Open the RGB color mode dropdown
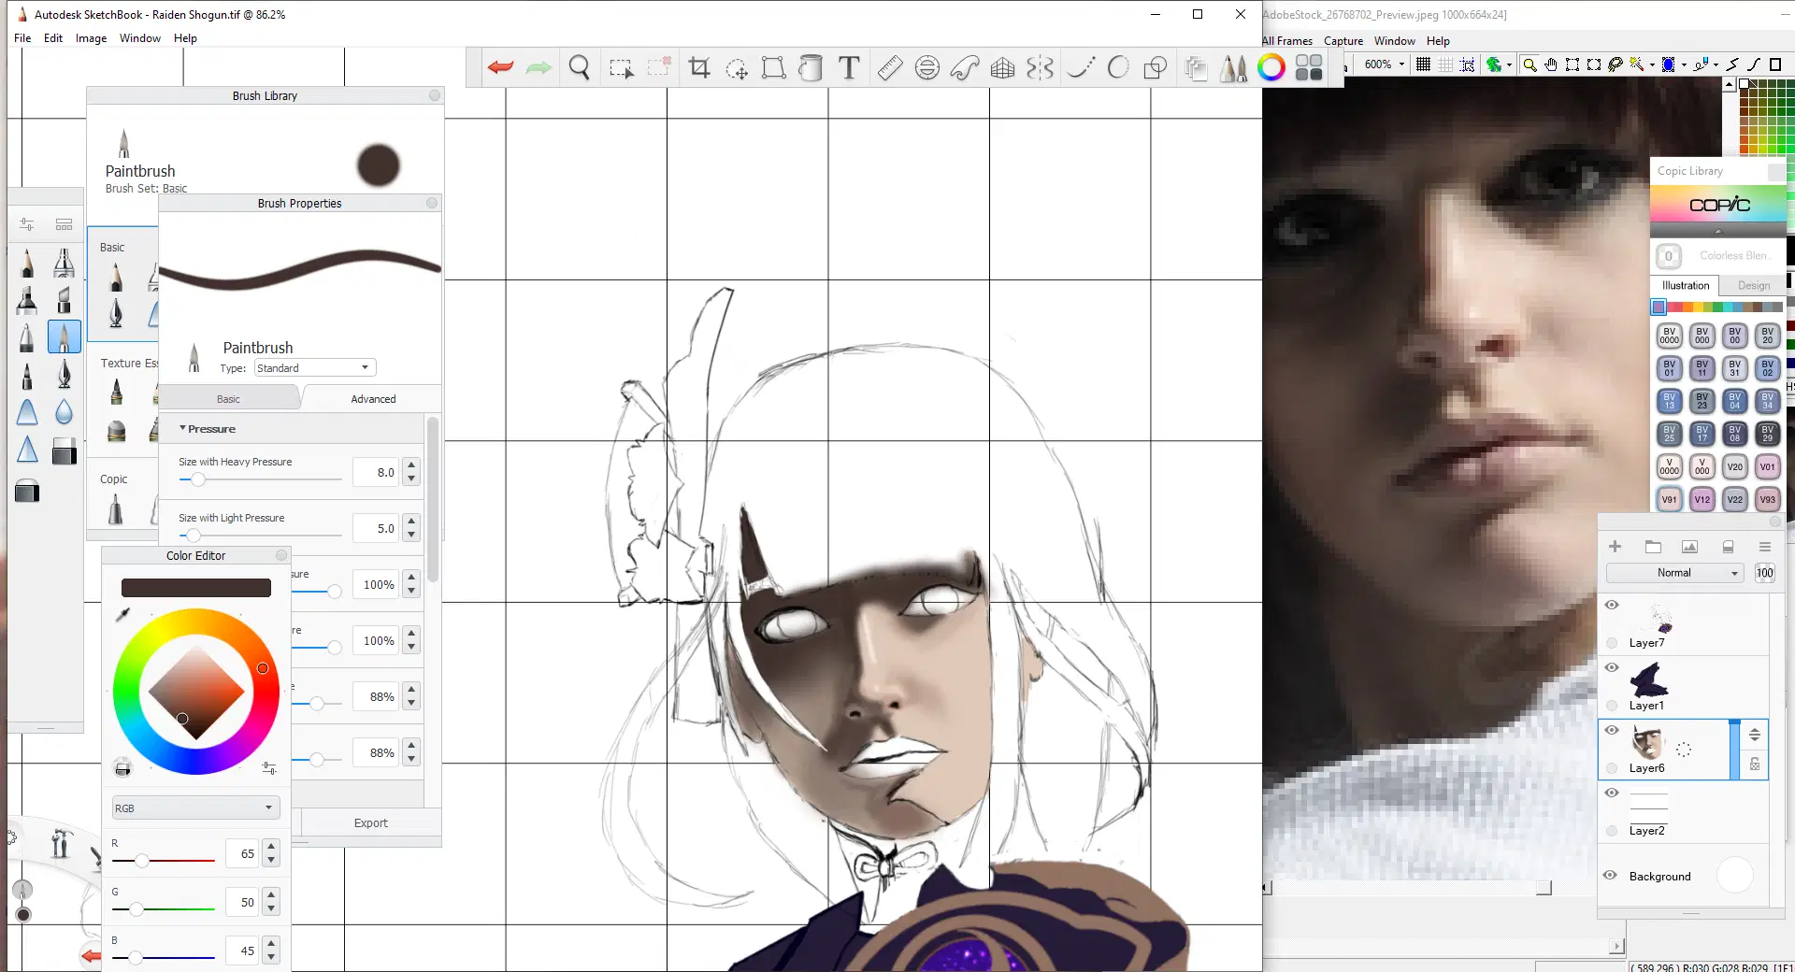The width and height of the screenshot is (1795, 972). 195,808
